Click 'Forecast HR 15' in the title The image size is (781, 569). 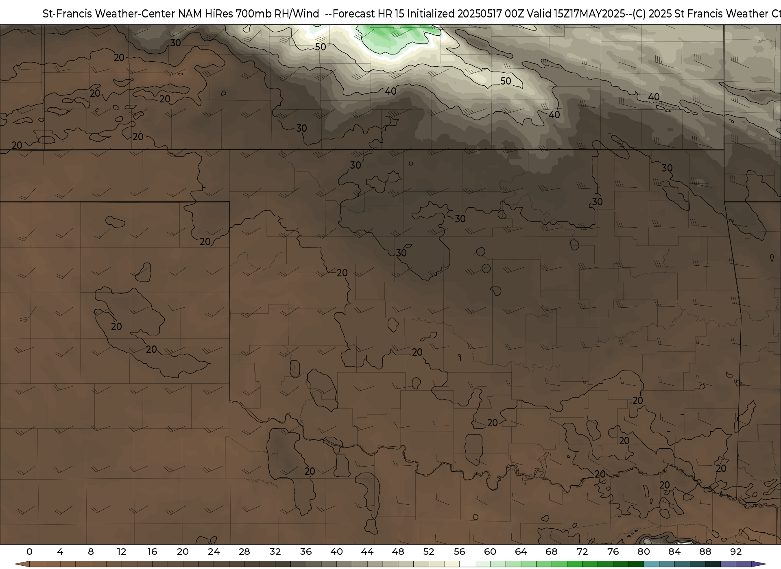coord(369,14)
